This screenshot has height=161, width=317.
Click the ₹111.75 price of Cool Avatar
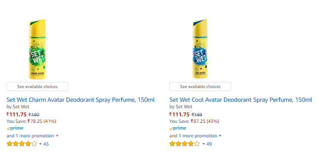180,115
